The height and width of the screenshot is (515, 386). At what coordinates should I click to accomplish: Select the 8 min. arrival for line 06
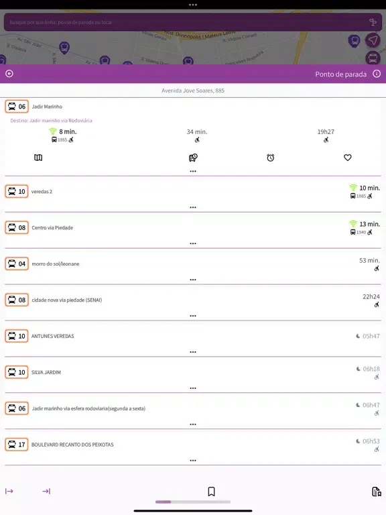coord(63,135)
